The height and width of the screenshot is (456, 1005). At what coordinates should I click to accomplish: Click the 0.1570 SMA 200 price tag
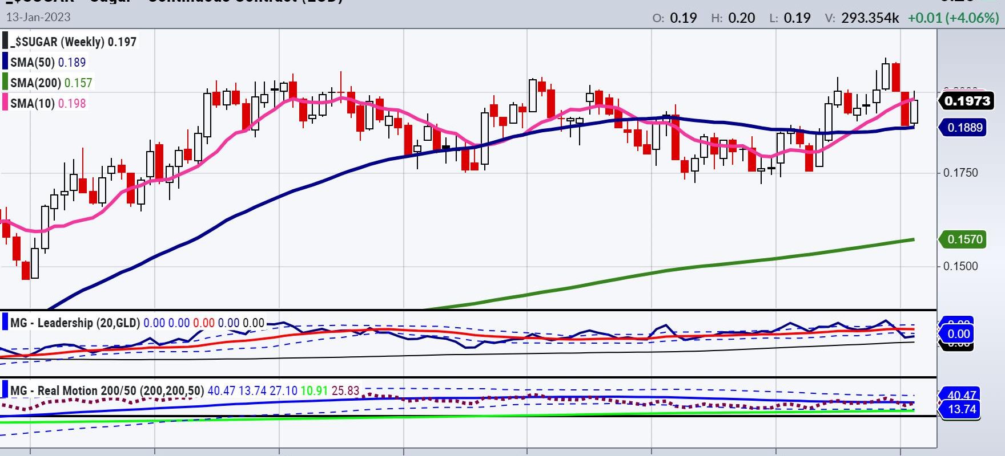pyautogui.click(x=964, y=239)
